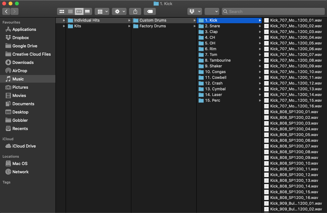The height and width of the screenshot is (213, 327).
Task: Select the 12. Crash folder
Action: point(229,83)
